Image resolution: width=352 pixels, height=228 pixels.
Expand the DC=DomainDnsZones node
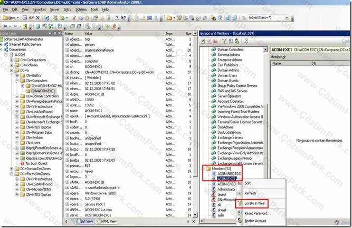[x=12, y=168]
